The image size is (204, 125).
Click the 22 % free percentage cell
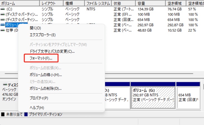(x=192, y=30)
